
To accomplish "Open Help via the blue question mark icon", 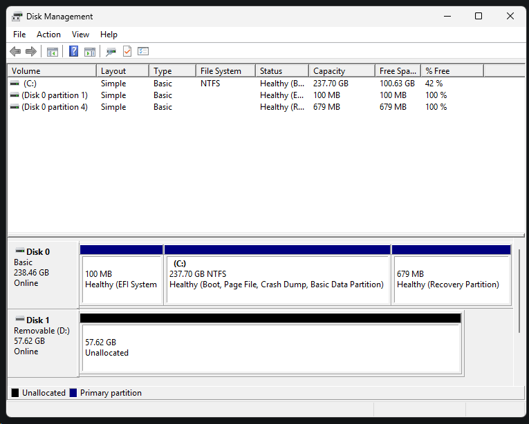I will pos(73,52).
